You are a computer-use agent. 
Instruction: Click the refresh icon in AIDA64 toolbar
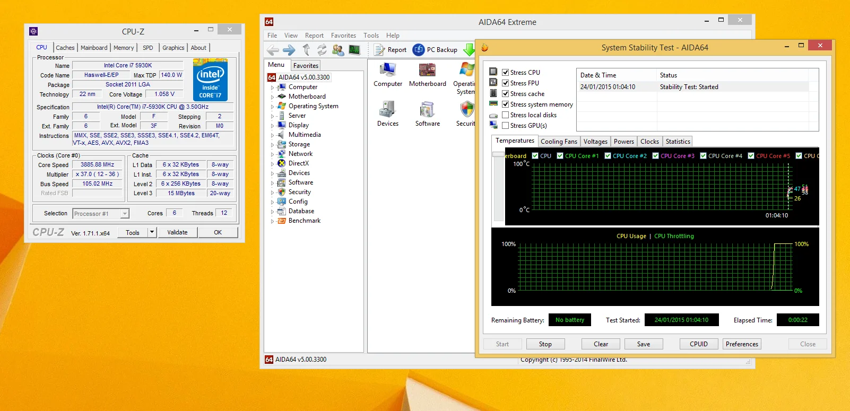point(322,50)
